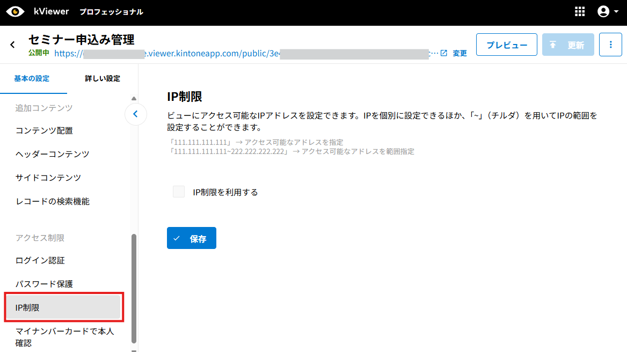The height and width of the screenshot is (352, 627).
Task: Select ヘッダーコンテンツ in the sidebar
Action: pos(52,154)
